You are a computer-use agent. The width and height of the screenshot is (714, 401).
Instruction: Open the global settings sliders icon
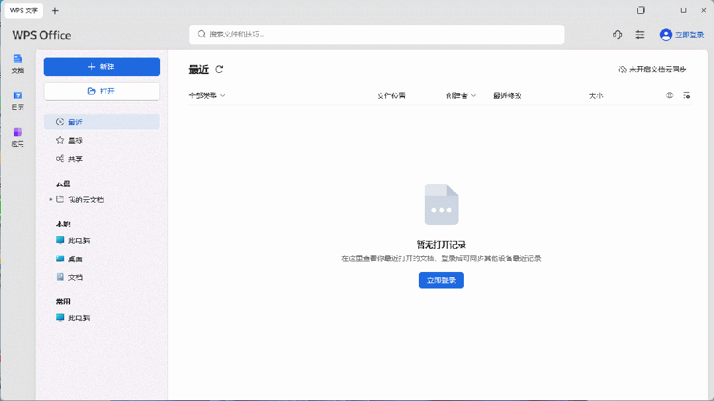pyautogui.click(x=640, y=34)
